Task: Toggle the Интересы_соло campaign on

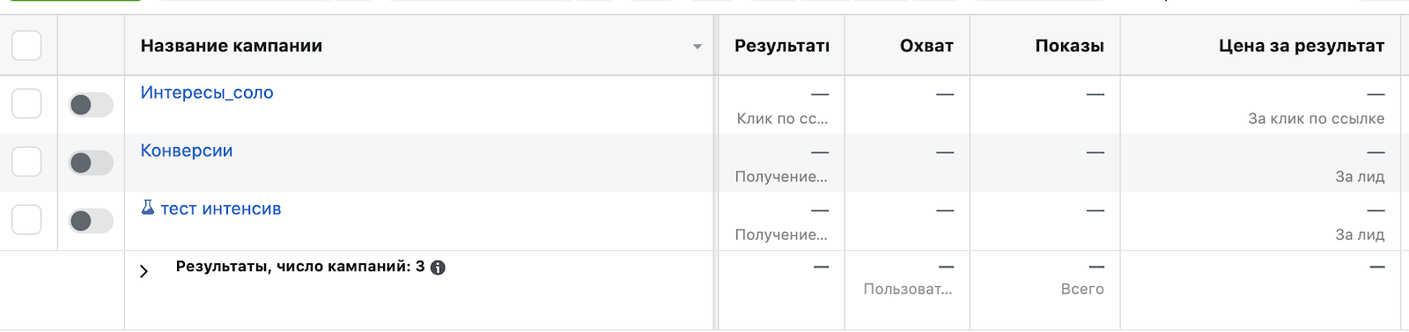Action: [92, 105]
